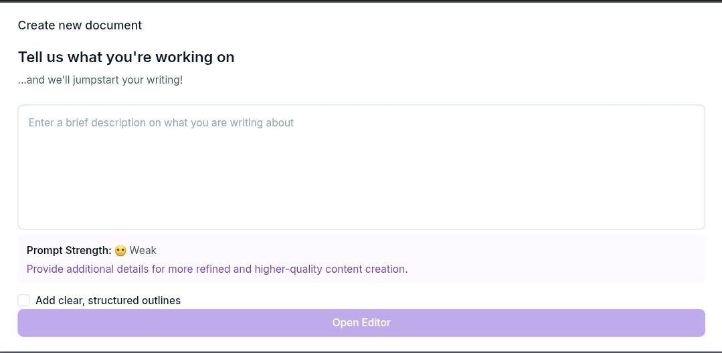Open the editor with the purple button

[361, 323]
